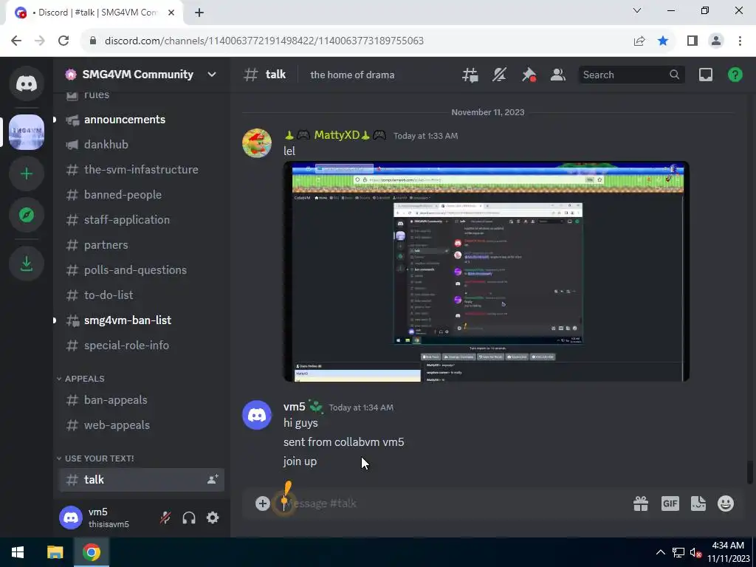756x567 pixels.
Task: Open Threads icon in channel header
Action: pyautogui.click(x=470, y=75)
